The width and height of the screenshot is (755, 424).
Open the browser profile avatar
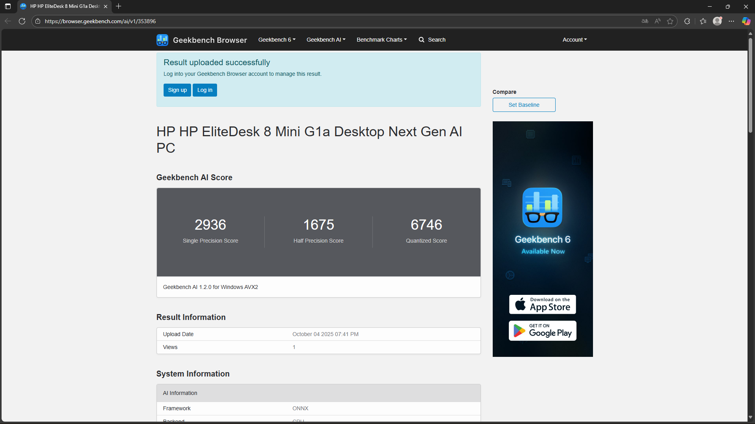[x=717, y=21]
